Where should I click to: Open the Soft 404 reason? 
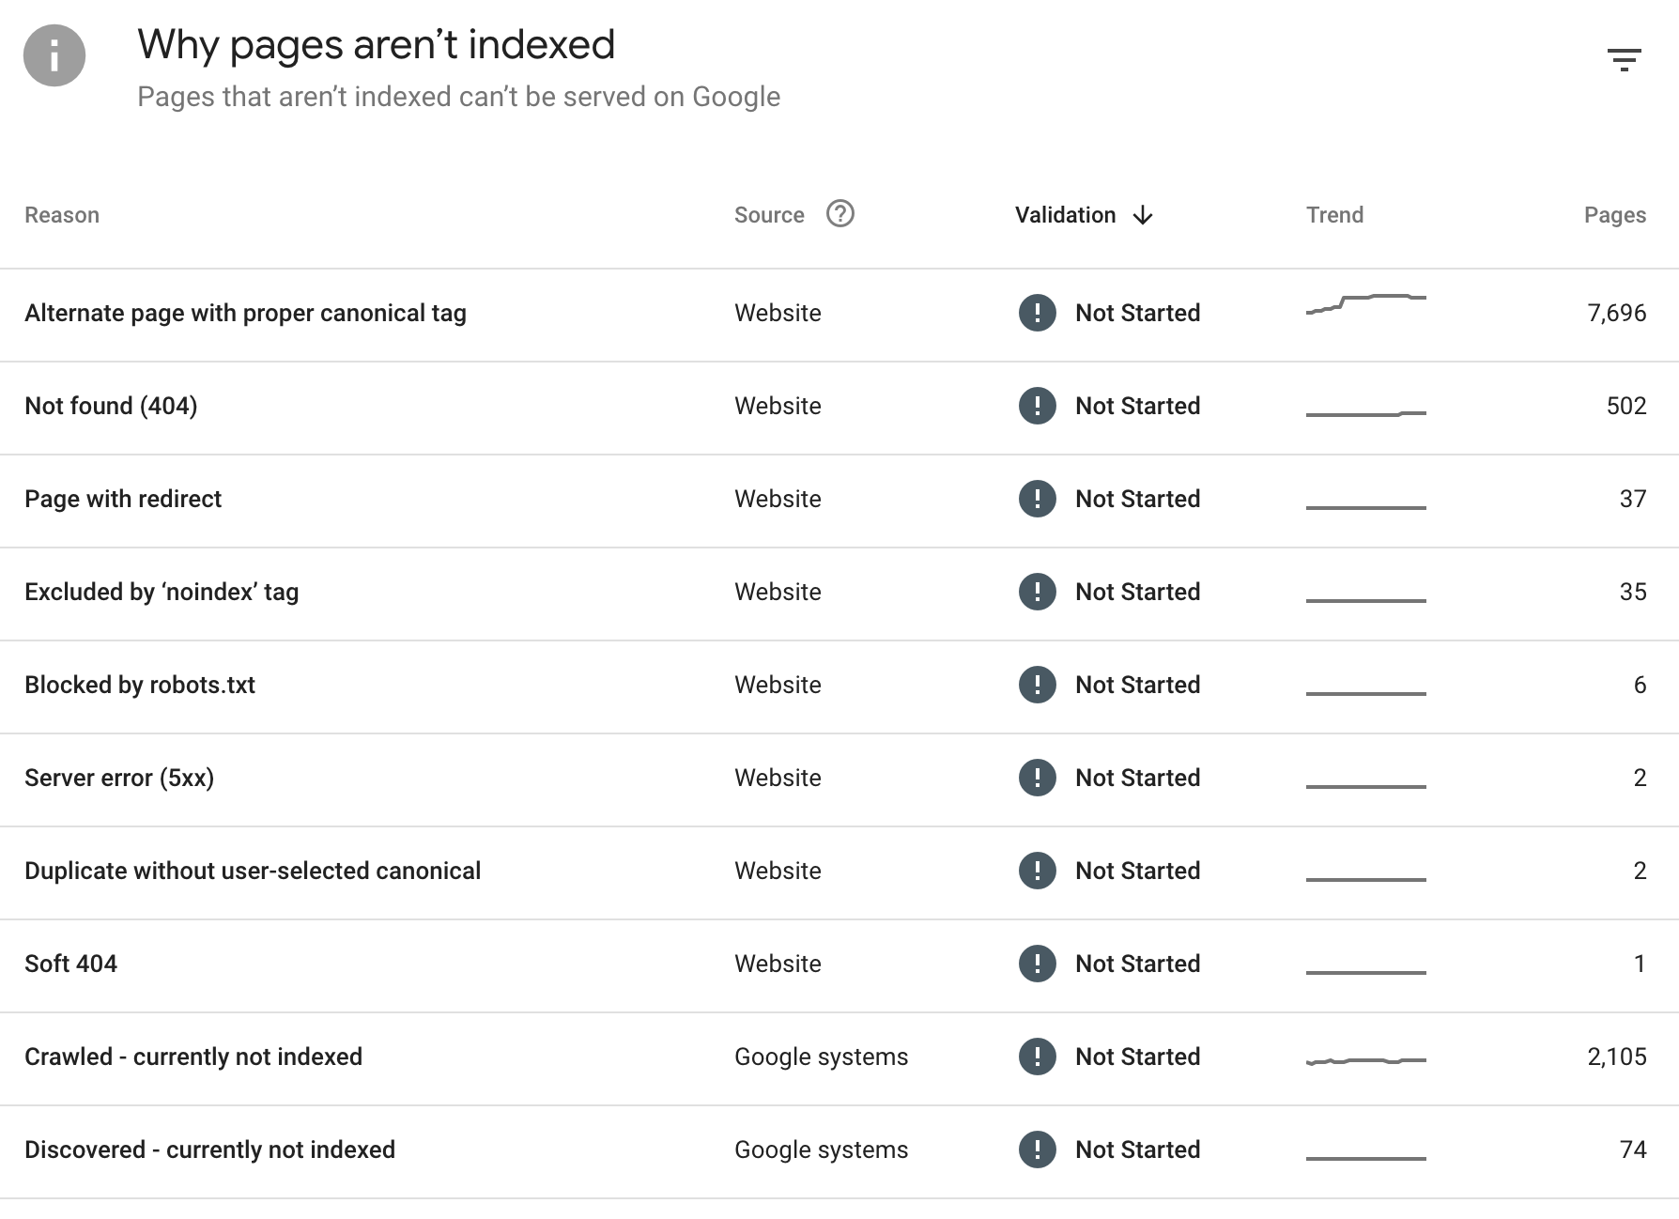point(70,964)
